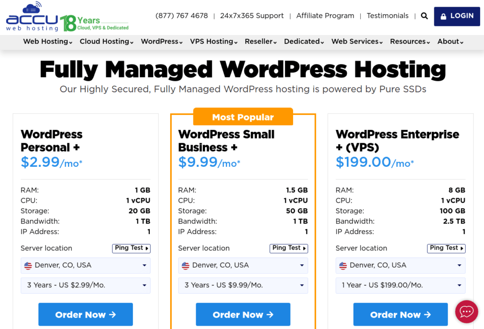Click the LOGIN button

457,17
